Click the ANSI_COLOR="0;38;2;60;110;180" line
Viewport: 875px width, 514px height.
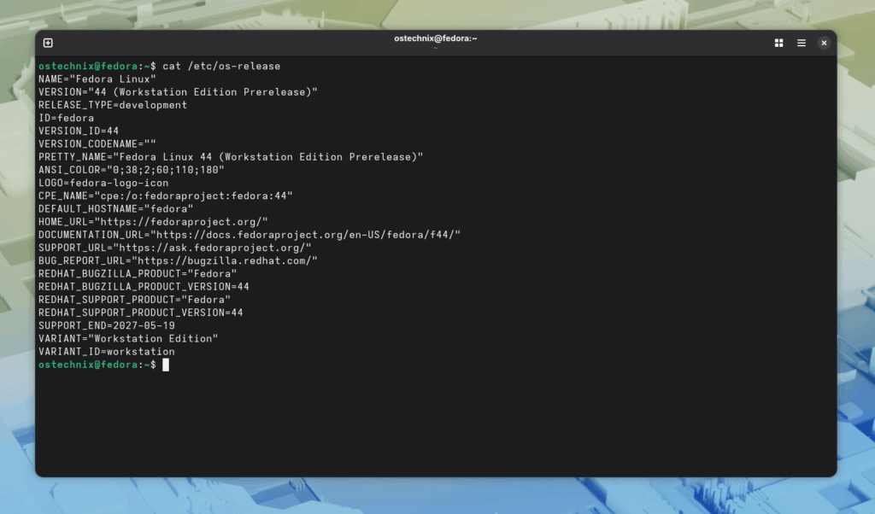(131, 170)
